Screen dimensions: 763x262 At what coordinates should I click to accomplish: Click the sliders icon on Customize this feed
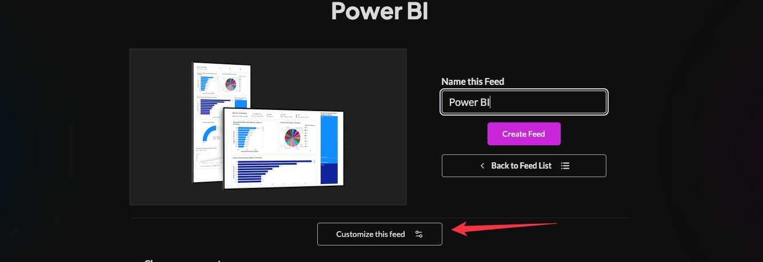coord(419,234)
